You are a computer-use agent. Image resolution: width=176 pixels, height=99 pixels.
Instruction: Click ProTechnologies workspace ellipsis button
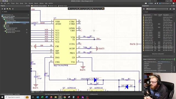(x=28, y=15)
